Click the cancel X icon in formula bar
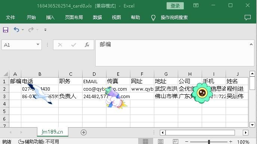Screen dimensions: 257x144 tap(60, 45)
